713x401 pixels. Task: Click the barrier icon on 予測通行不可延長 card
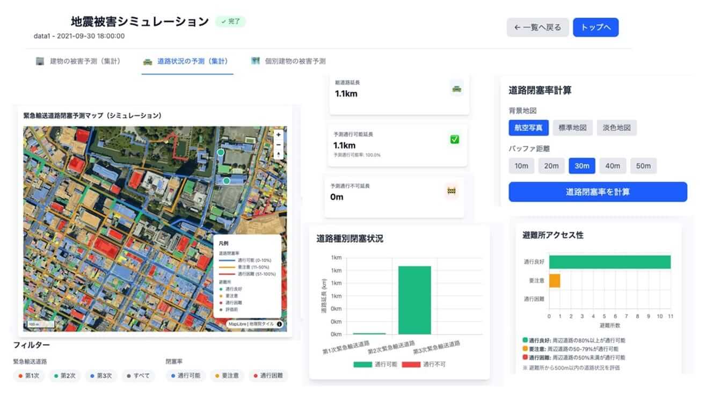pyautogui.click(x=451, y=191)
